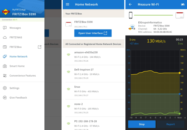
Task: Open FRITZ!NAS from the side menu
Action: [x=22, y=37]
